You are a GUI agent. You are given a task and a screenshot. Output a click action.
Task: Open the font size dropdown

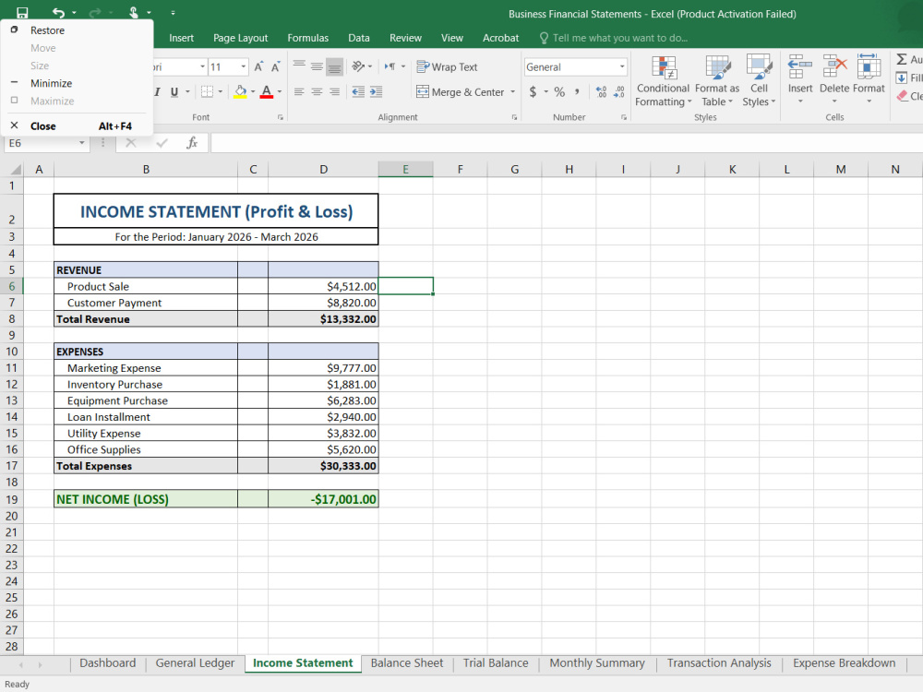click(243, 67)
